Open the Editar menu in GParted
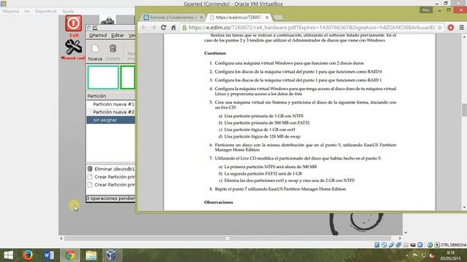The image size is (467, 262). pyautogui.click(x=117, y=35)
